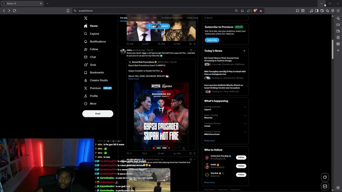Open the Brave Rewards triangle icon

pyautogui.click(x=261, y=11)
